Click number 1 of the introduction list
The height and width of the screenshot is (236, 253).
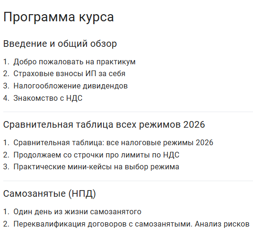point(6,62)
